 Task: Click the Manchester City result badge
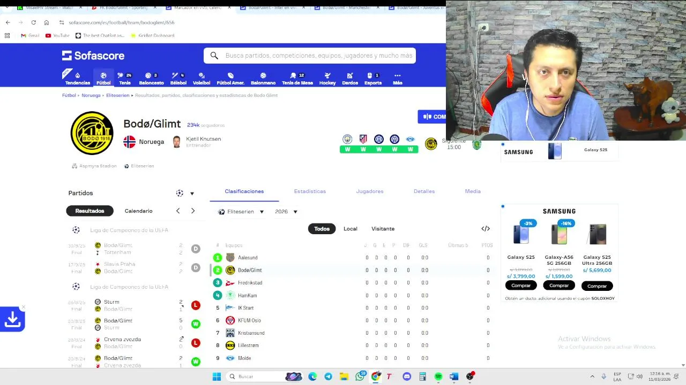click(347, 144)
